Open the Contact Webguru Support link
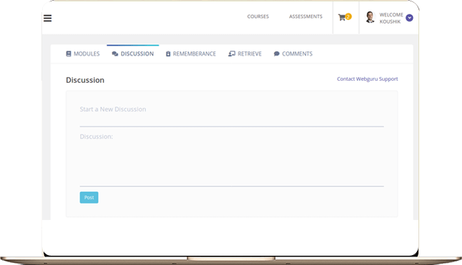The width and height of the screenshot is (462, 265). click(x=368, y=79)
